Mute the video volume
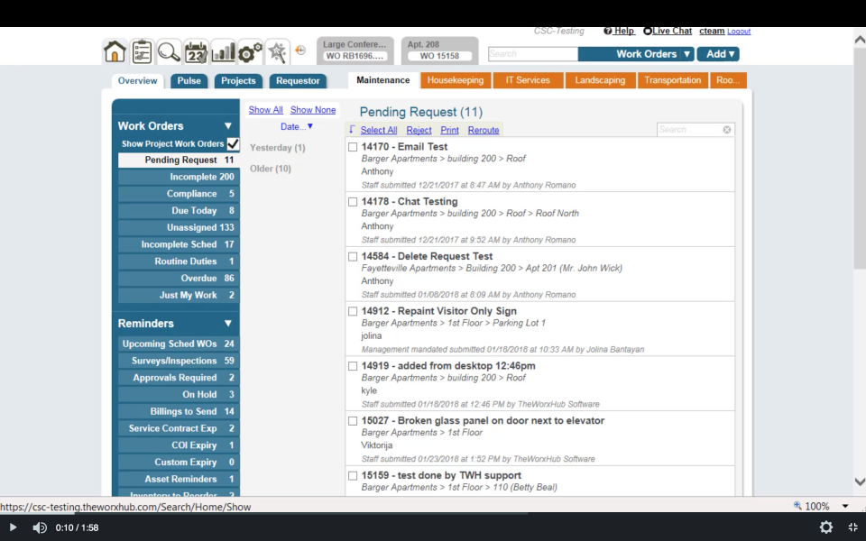 pos(39,527)
